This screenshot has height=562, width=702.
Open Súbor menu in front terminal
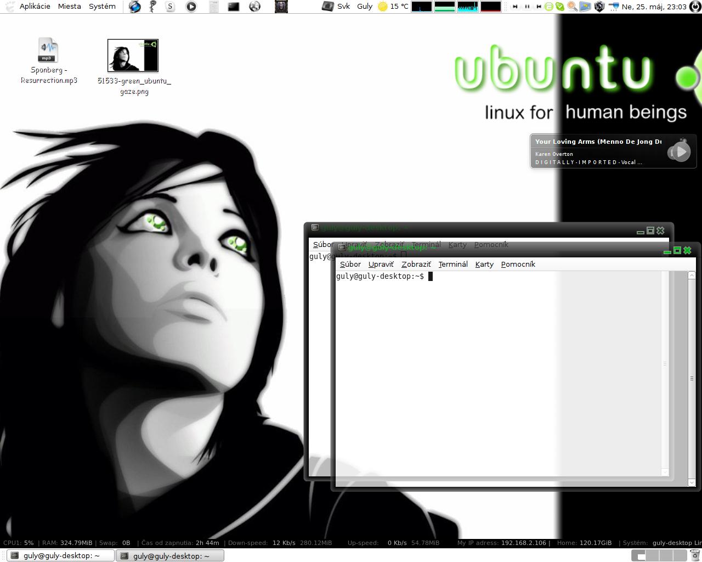[350, 264]
